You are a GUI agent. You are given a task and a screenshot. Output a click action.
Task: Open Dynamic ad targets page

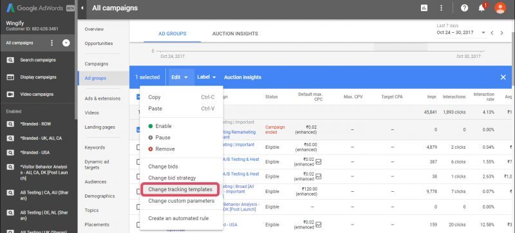click(97, 165)
